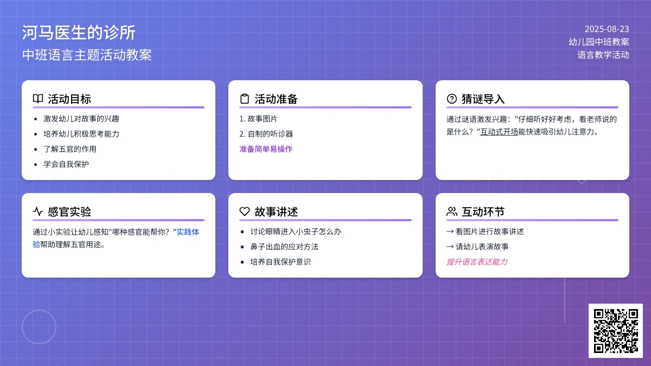
Task: Click the activity pulse icon beside 感官实验
Action: pos(38,211)
